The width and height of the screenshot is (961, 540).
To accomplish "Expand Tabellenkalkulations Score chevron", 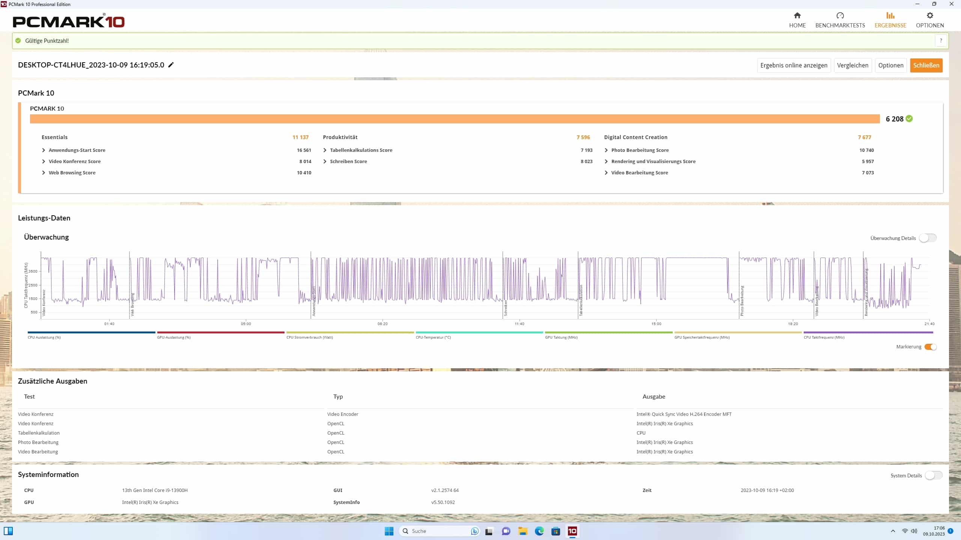I will pos(325,150).
